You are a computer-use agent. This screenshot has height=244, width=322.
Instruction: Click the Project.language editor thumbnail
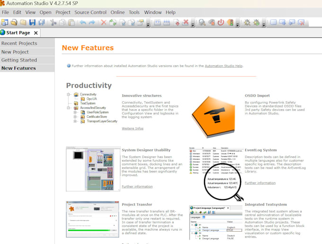click(x=216, y=223)
